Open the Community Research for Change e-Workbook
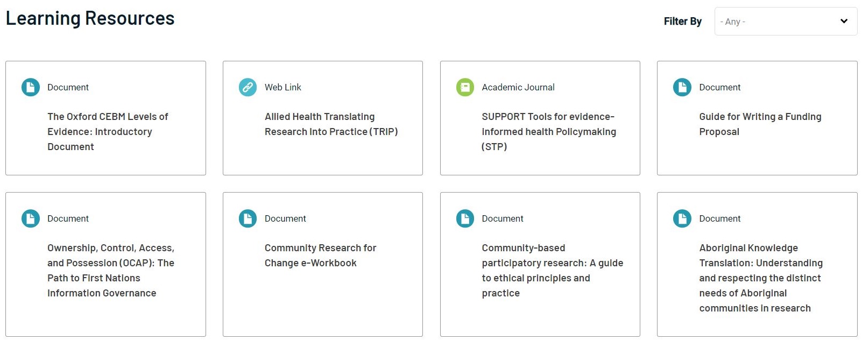 click(x=321, y=255)
